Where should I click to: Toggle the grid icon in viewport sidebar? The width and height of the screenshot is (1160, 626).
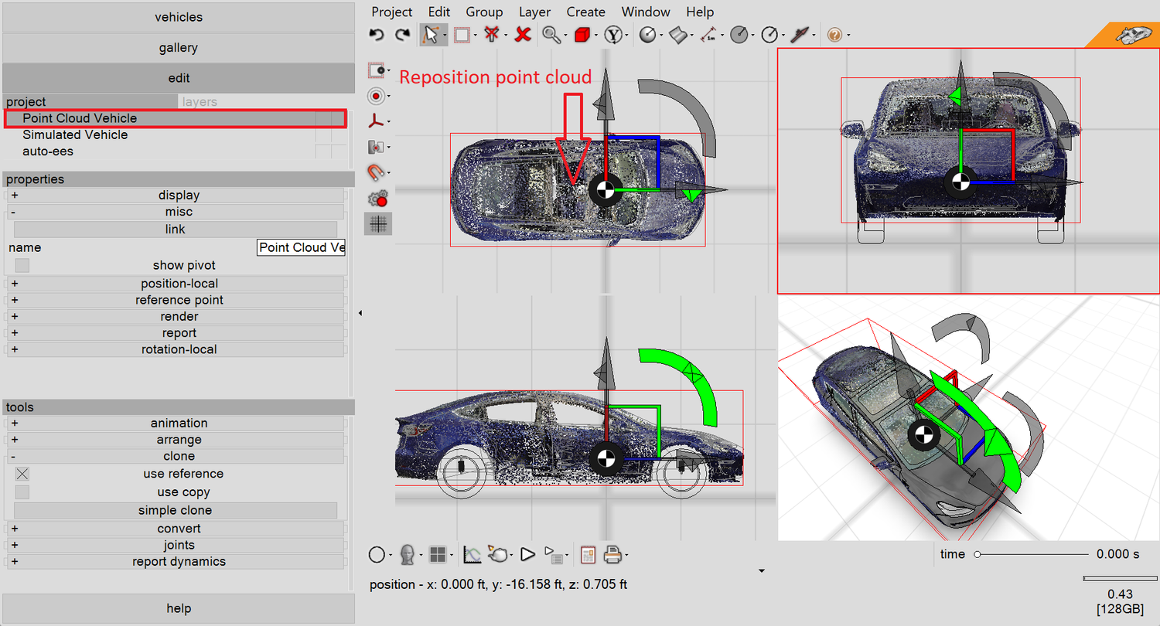point(378,224)
